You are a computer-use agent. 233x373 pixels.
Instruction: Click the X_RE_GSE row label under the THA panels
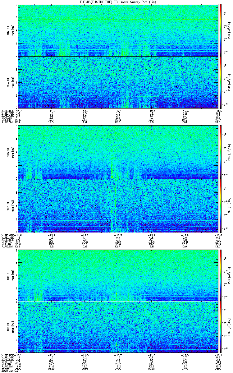(7, 111)
